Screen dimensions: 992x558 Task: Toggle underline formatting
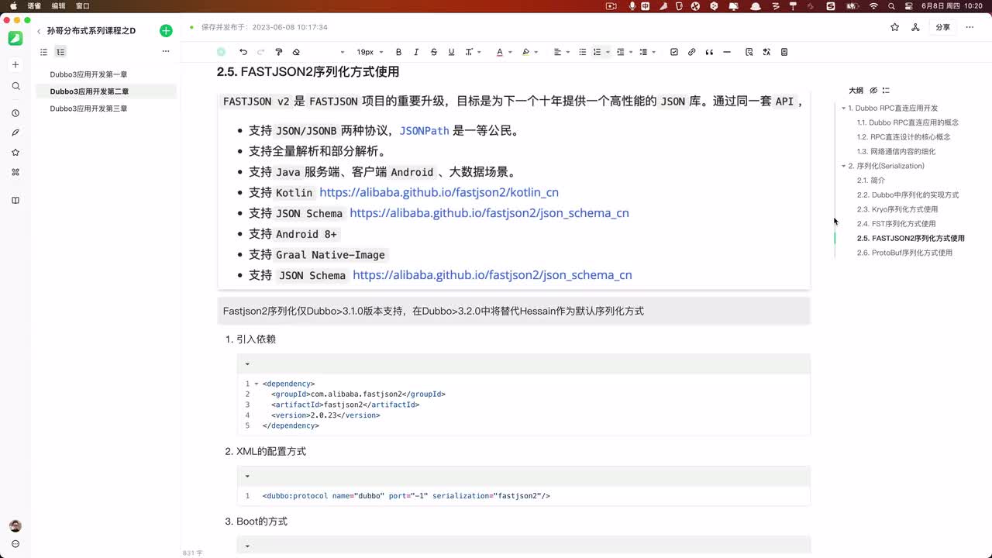(x=451, y=52)
